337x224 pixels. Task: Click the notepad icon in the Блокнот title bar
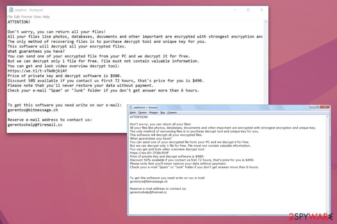point(130,108)
